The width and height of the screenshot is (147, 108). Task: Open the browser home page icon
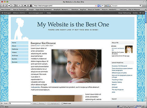(x=25, y=6)
